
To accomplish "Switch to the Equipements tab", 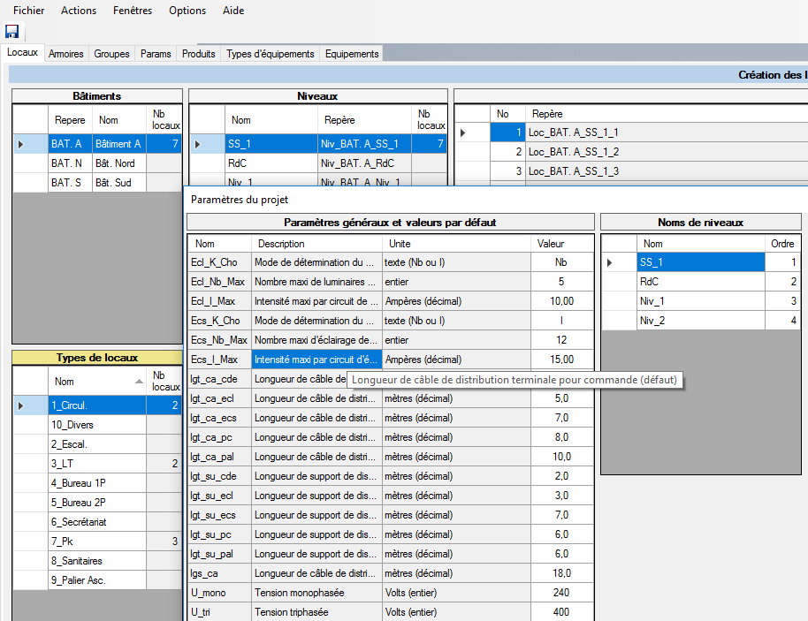I will click(352, 54).
